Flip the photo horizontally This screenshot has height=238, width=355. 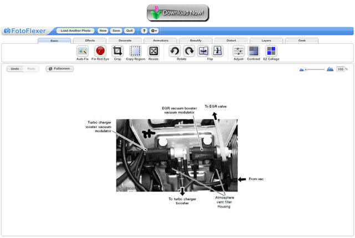point(203,51)
